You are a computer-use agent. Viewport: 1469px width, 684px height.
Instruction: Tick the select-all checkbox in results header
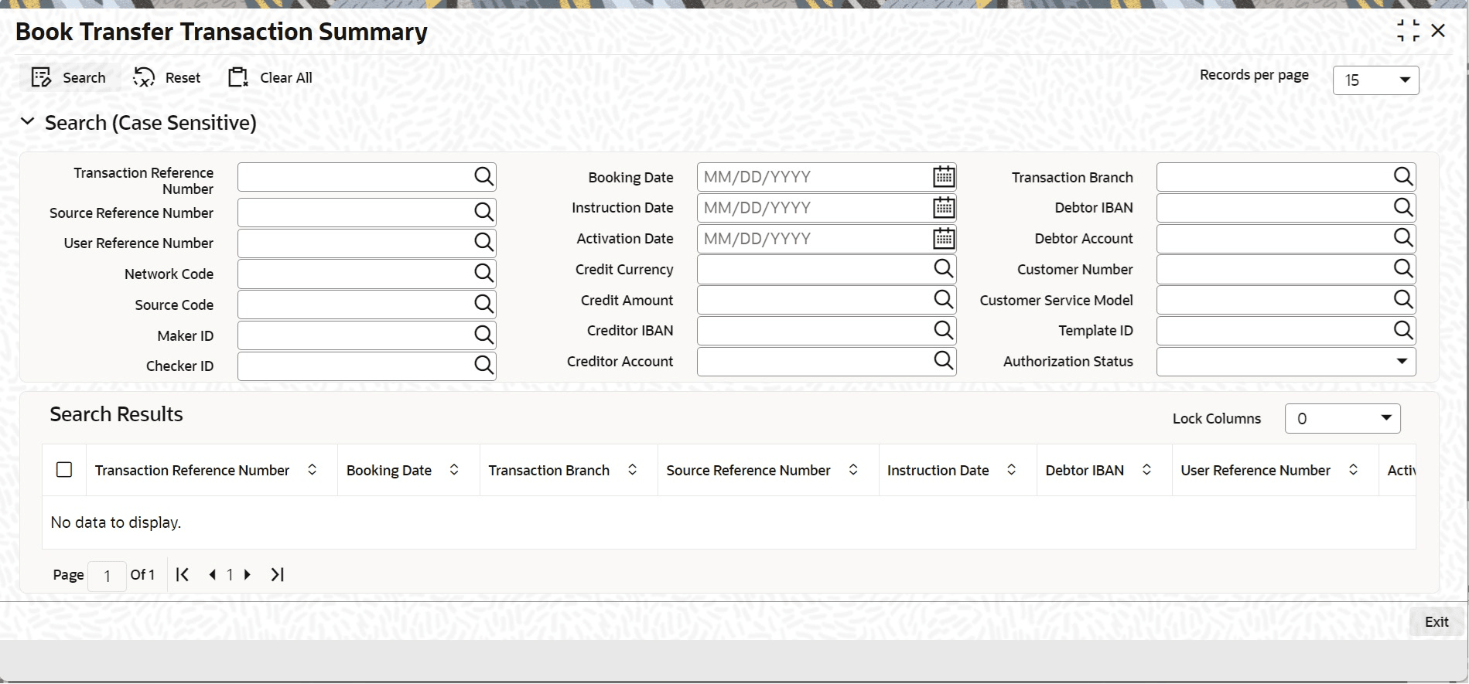(x=64, y=470)
